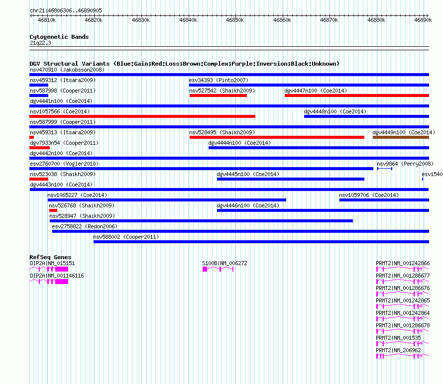The height and width of the screenshot is (384, 443).
Task: Click the esv2760700 (Vogler2010) blue bar
Action: [x=202, y=169]
